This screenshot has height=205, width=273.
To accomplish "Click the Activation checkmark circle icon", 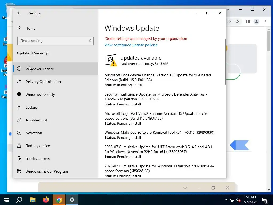I will click(19, 133).
